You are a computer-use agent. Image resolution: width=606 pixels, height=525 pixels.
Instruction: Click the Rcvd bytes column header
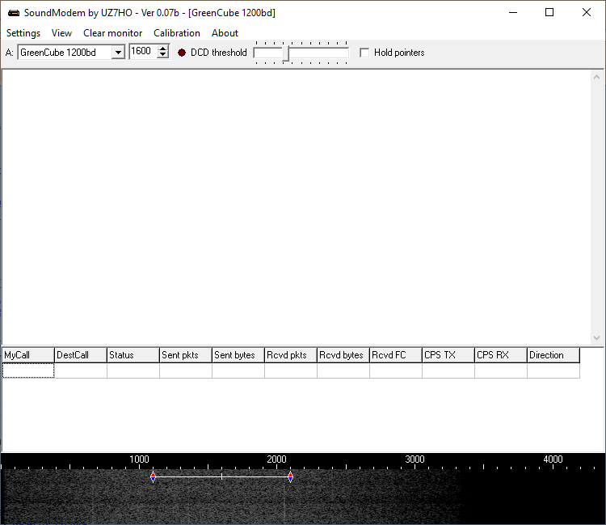click(343, 355)
